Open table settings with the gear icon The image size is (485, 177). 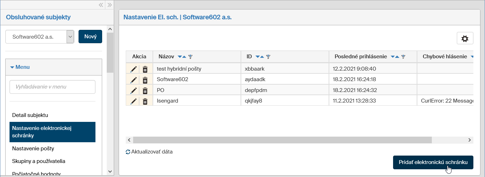click(465, 39)
